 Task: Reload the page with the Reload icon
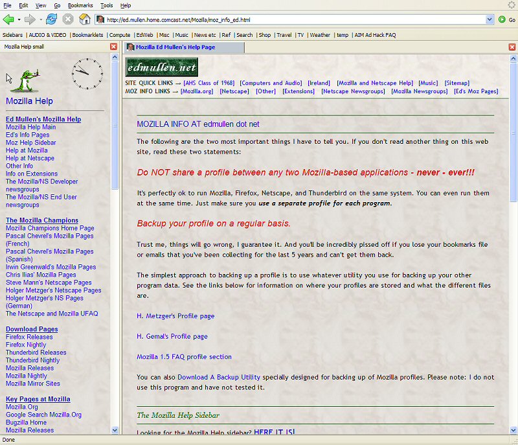coord(51,19)
